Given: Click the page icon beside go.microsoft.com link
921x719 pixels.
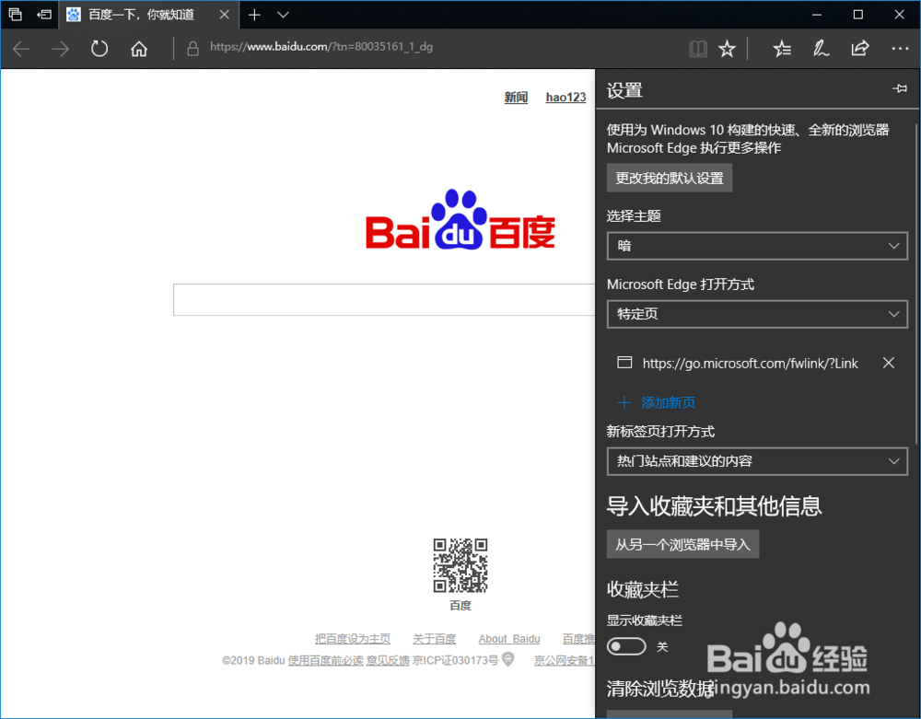Looking at the screenshot, I should [624, 362].
